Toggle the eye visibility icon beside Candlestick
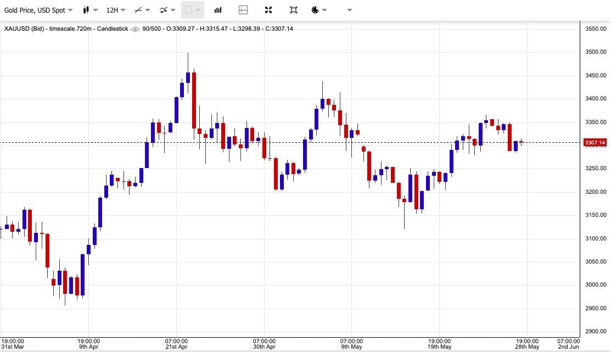Screen dimensions: 611x352 [136, 29]
